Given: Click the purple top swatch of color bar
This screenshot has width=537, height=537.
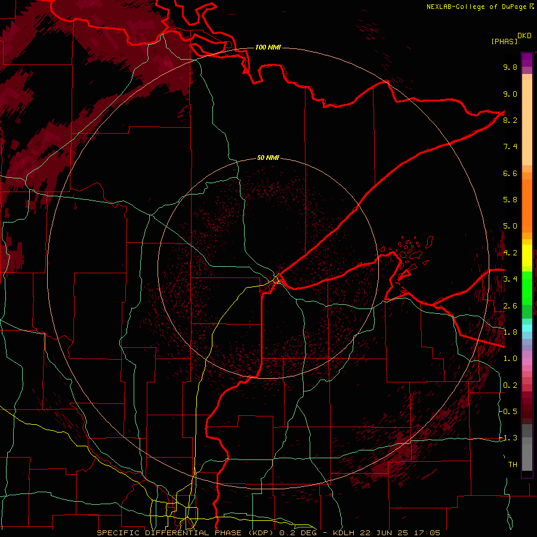Looking at the screenshot, I should [x=527, y=60].
